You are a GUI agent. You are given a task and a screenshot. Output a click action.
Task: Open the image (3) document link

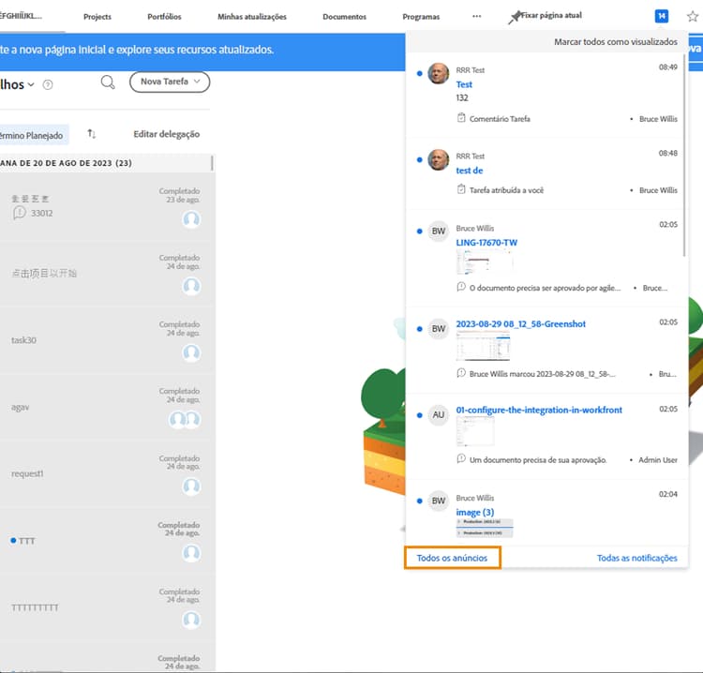coord(475,512)
